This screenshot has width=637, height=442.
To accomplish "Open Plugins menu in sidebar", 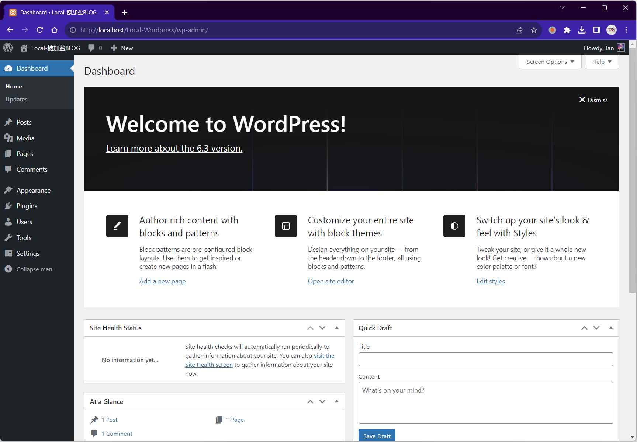I will tap(27, 206).
